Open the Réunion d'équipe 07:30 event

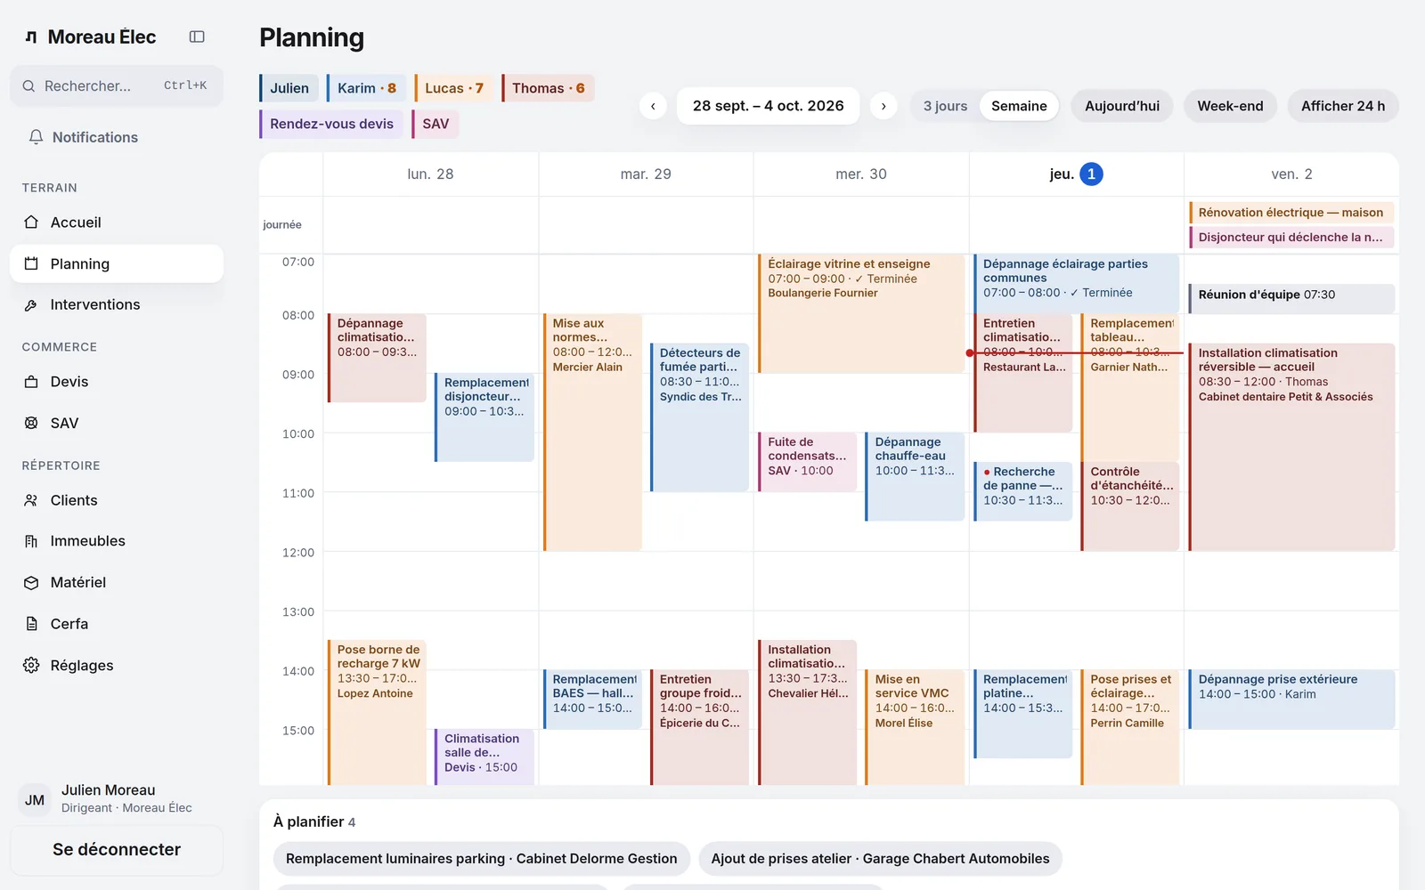pyautogui.click(x=1291, y=298)
